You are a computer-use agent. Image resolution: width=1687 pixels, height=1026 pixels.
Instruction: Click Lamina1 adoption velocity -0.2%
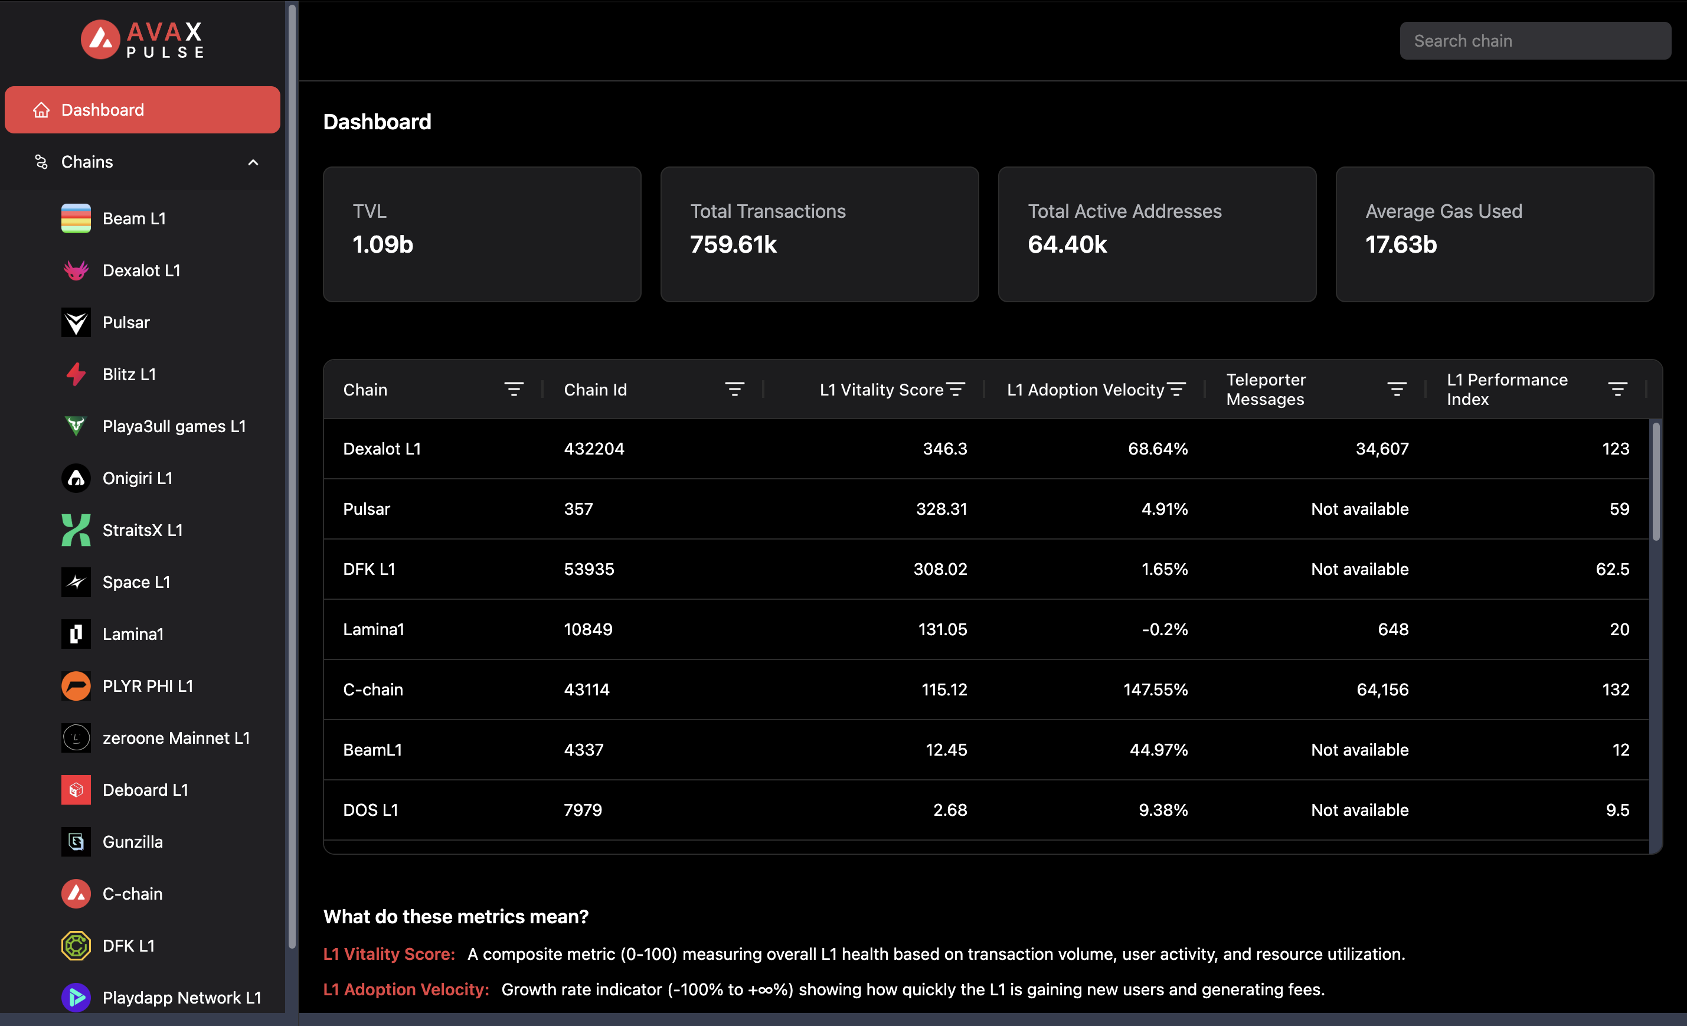[x=1165, y=629]
